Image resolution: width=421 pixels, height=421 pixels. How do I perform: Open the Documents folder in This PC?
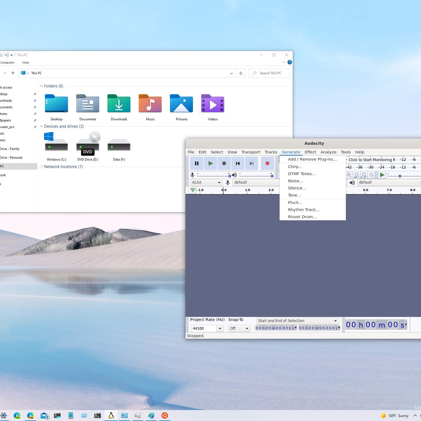tap(88, 107)
